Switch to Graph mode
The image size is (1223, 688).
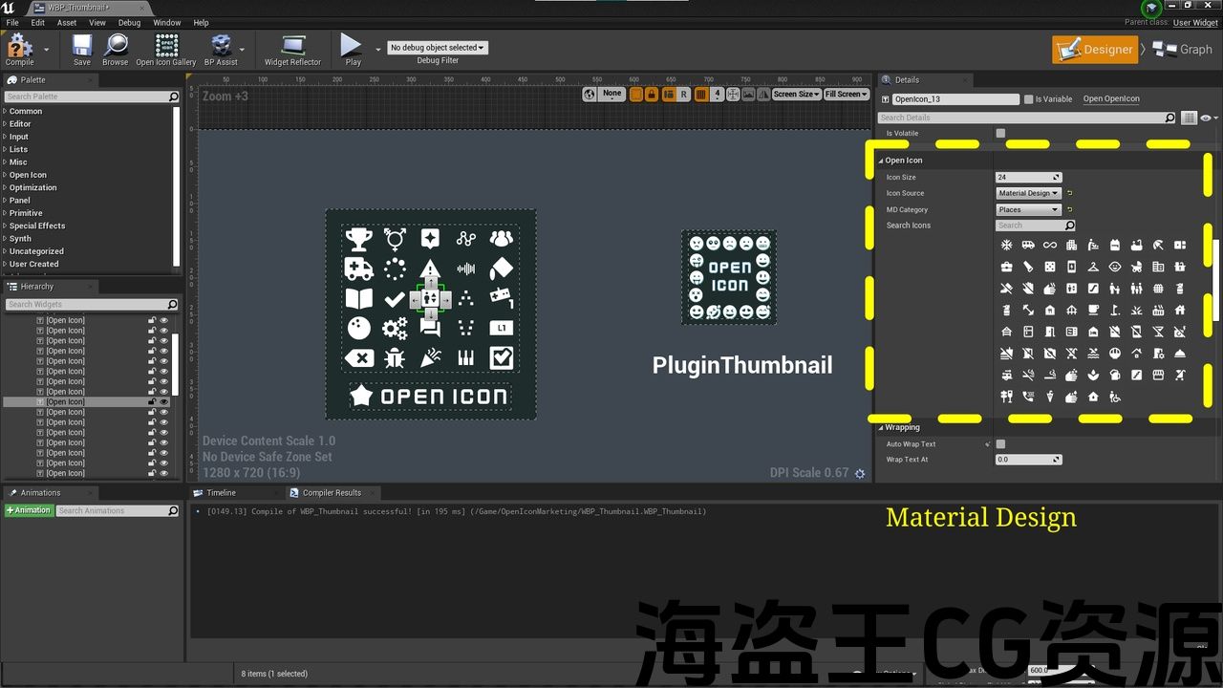(x=1183, y=50)
